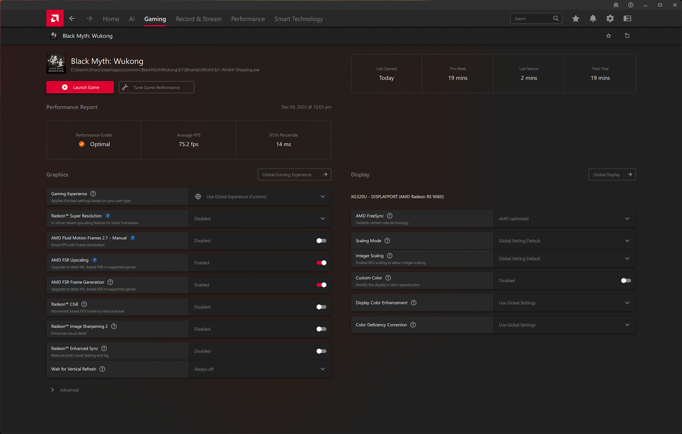
Task: Expand the Advanced section
Action: (64, 390)
